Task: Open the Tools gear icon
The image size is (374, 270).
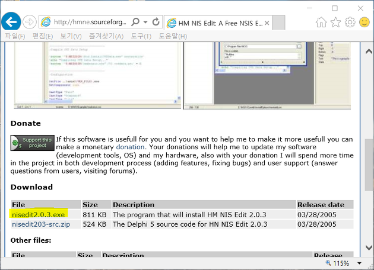Action: tap(350, 22)
